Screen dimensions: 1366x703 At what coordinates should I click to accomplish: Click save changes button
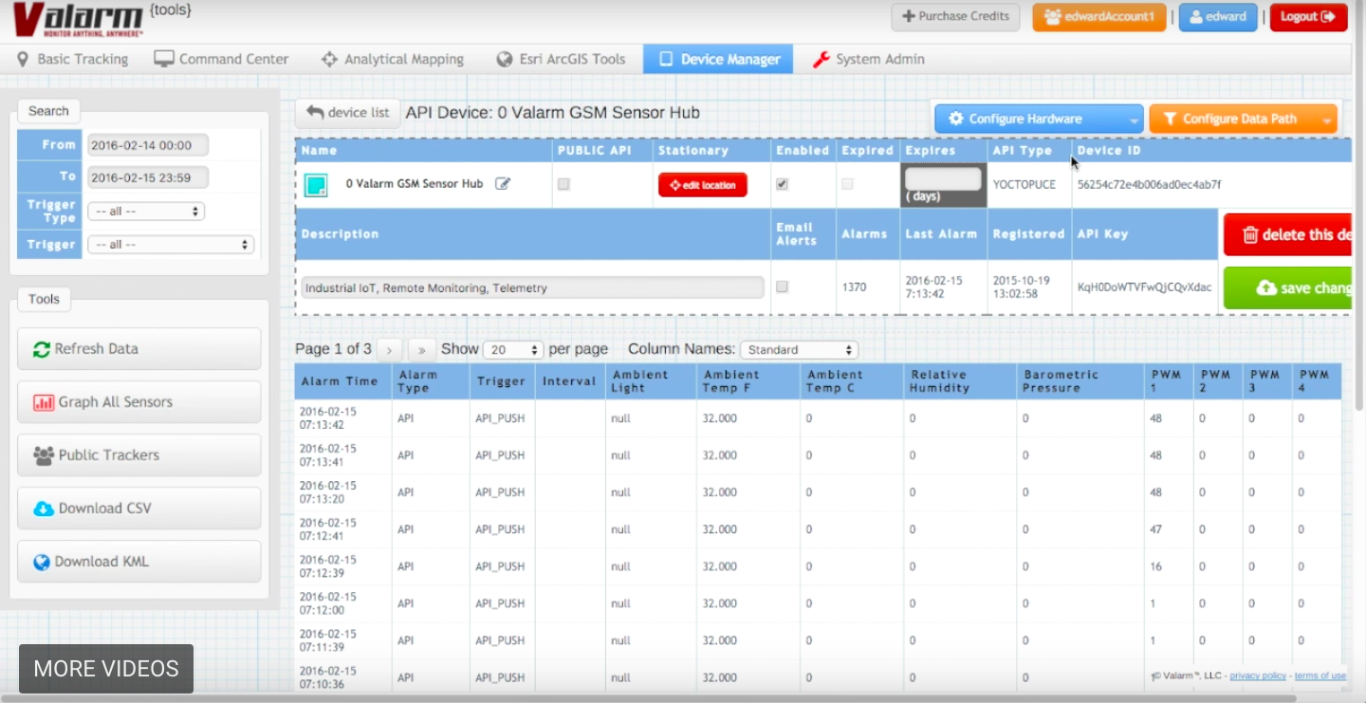click(x=1289, y=287)
